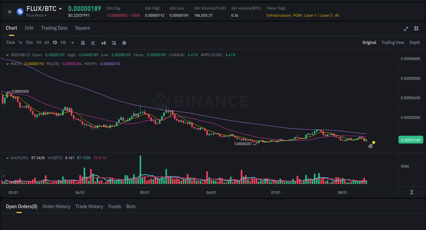This screenshot has height=230, width=426.
Task: Click the 0.00000167 low price marker
Action: tap(243, 144)
